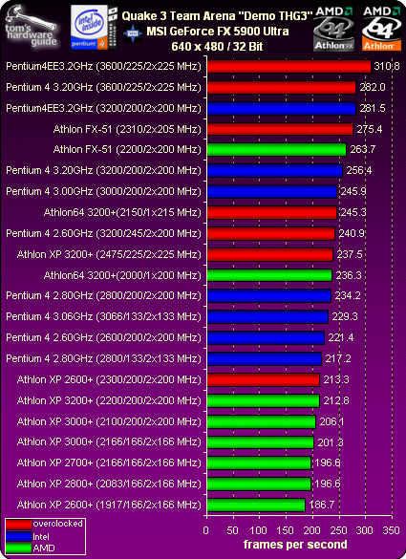This screenshot has width=406, height=559.
Task: Click the green bar for Athlon FX-51 2200 MHz
Action: [277, 149]
